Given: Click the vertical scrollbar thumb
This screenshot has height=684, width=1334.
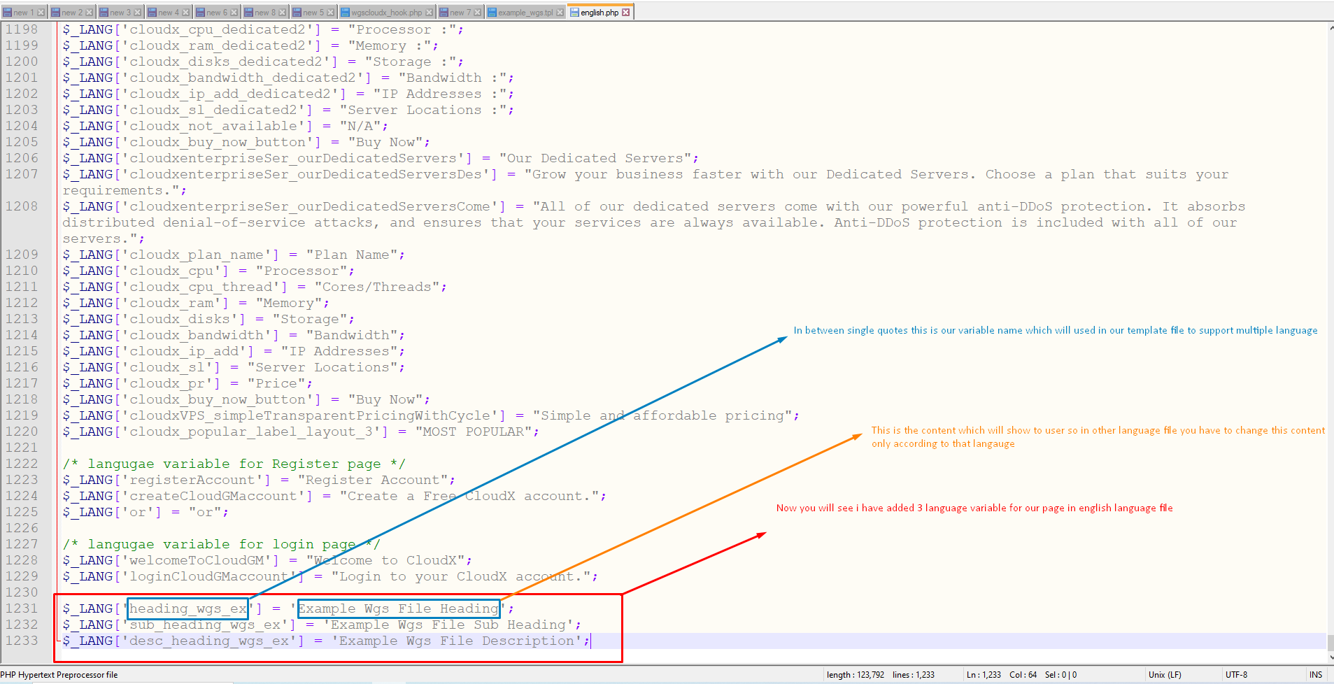Looking at the screenshot, I should tap(1330, 642).
